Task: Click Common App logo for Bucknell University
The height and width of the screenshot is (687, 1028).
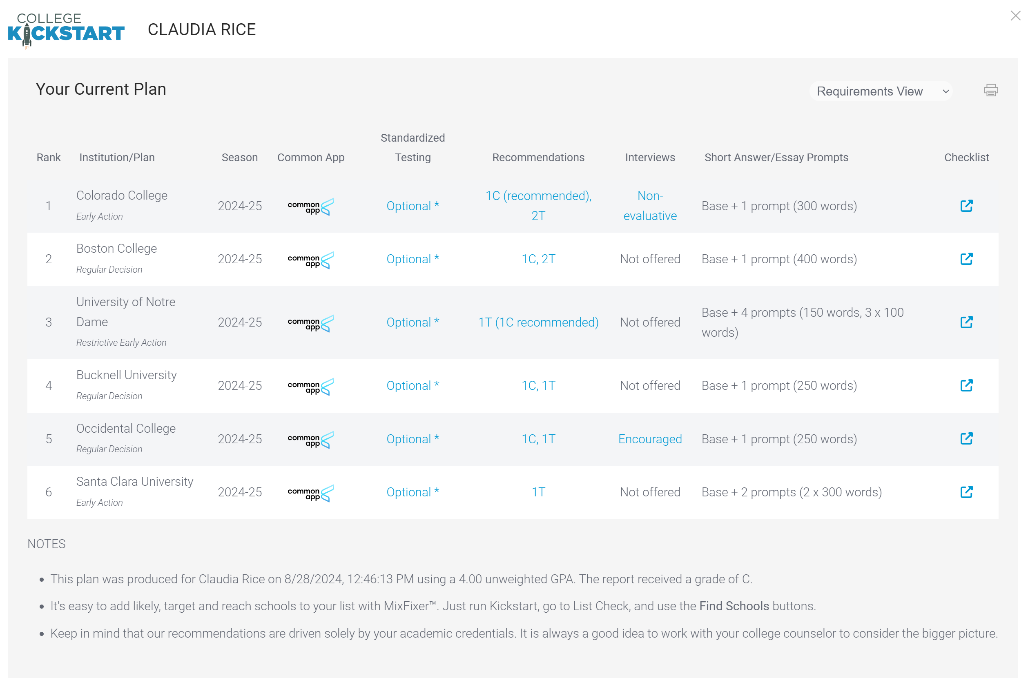Action: (x=311, y=387)
